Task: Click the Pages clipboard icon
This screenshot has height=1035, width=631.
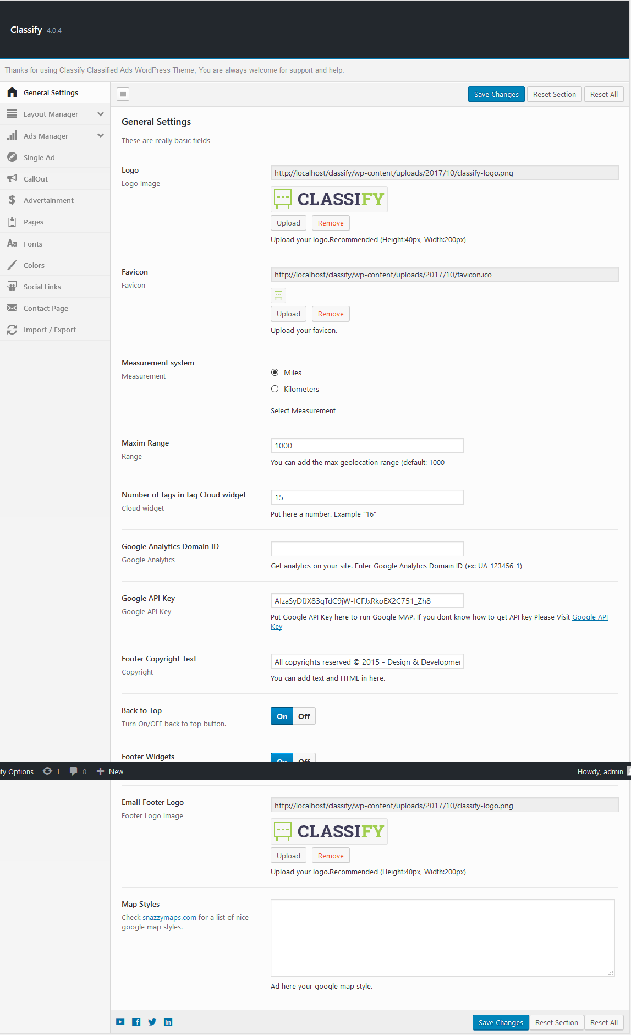Action: [x=12, y=222]
